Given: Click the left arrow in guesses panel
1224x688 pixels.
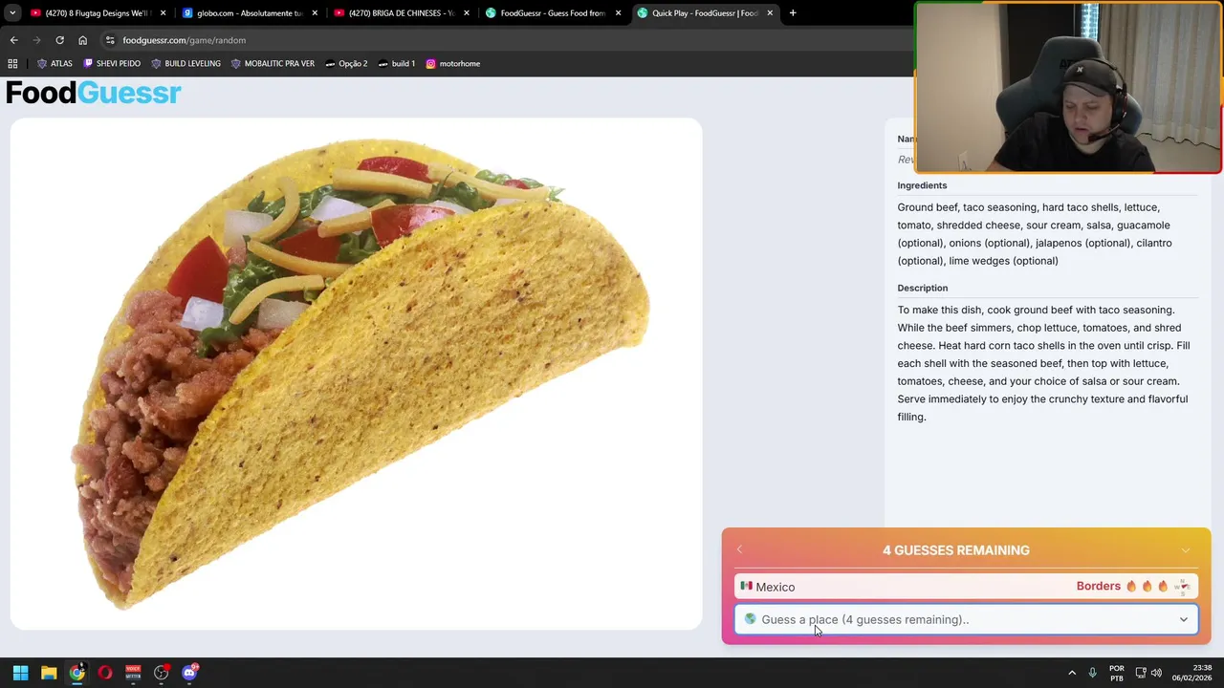Looking at the screenshot, I should click(x=739, y=549).
